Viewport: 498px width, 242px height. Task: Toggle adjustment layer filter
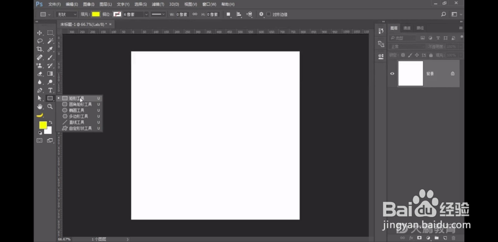tap(430, 38)
